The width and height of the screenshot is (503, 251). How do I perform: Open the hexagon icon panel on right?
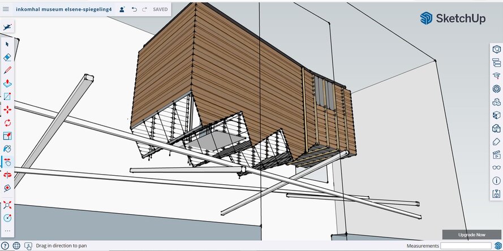(496, 89)
